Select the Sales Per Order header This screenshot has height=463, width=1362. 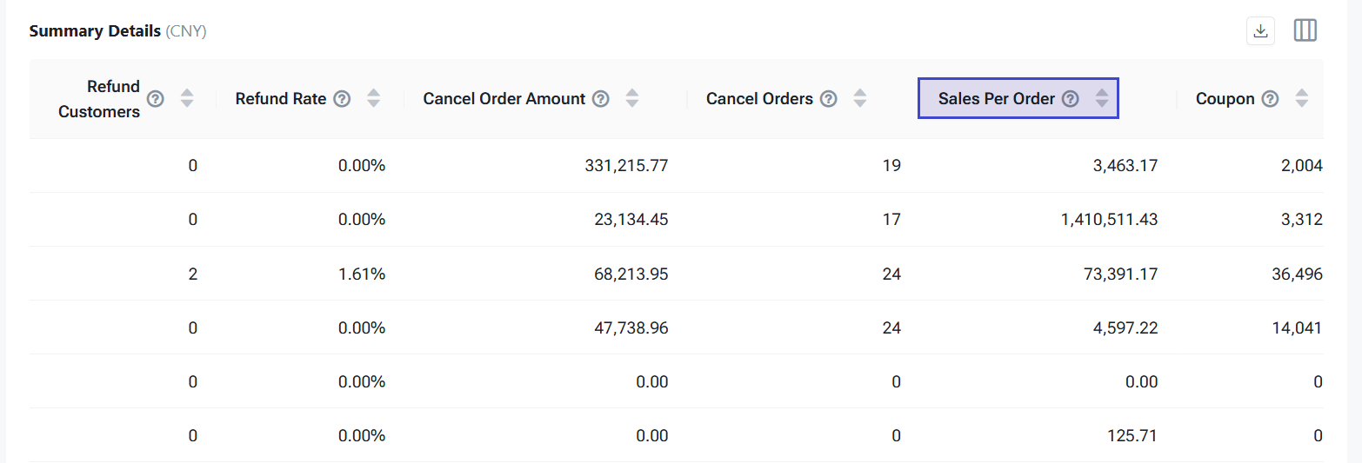(996, 99)
